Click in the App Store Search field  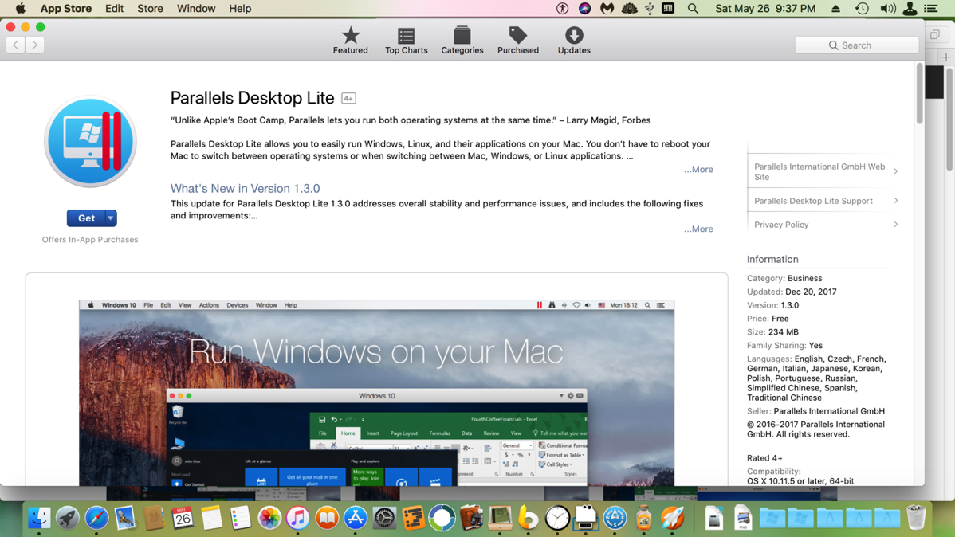click(x=856, y=45)
